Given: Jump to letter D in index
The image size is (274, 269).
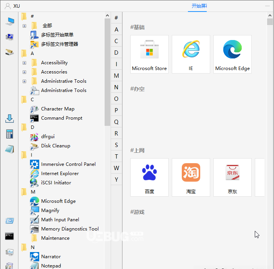Looking at the screenshot, I should point(116,53).
